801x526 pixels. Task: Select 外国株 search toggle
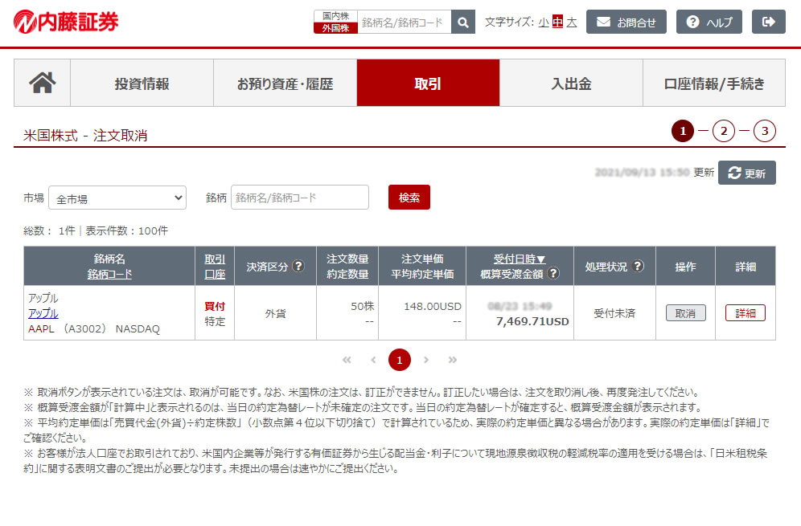click(x=335, y=28)
